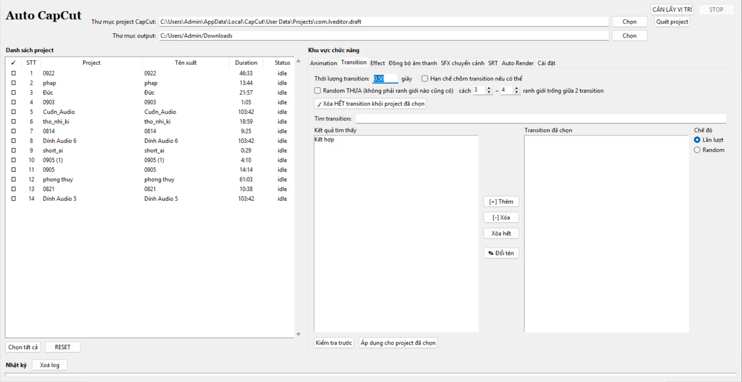This screenshot has height=382, width=742.
Task: Switch to the Transition tab
Action: pyautogui.click(x=354, y=63)
